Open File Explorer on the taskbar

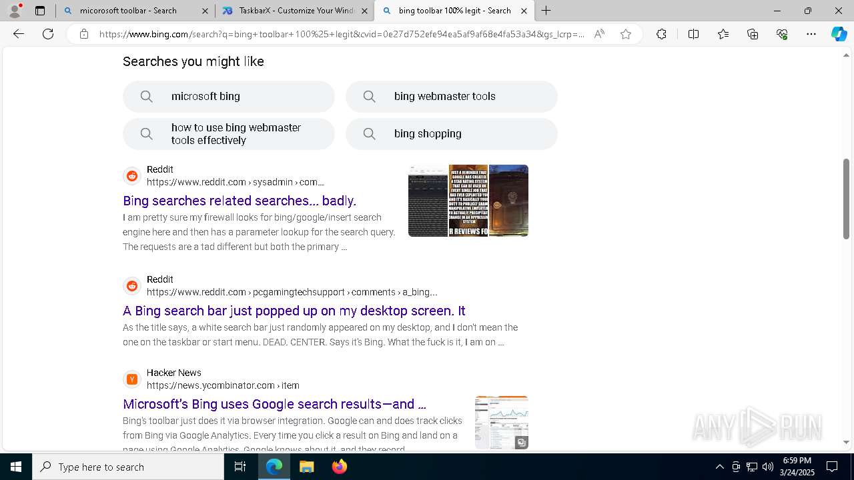click(306, 467)
